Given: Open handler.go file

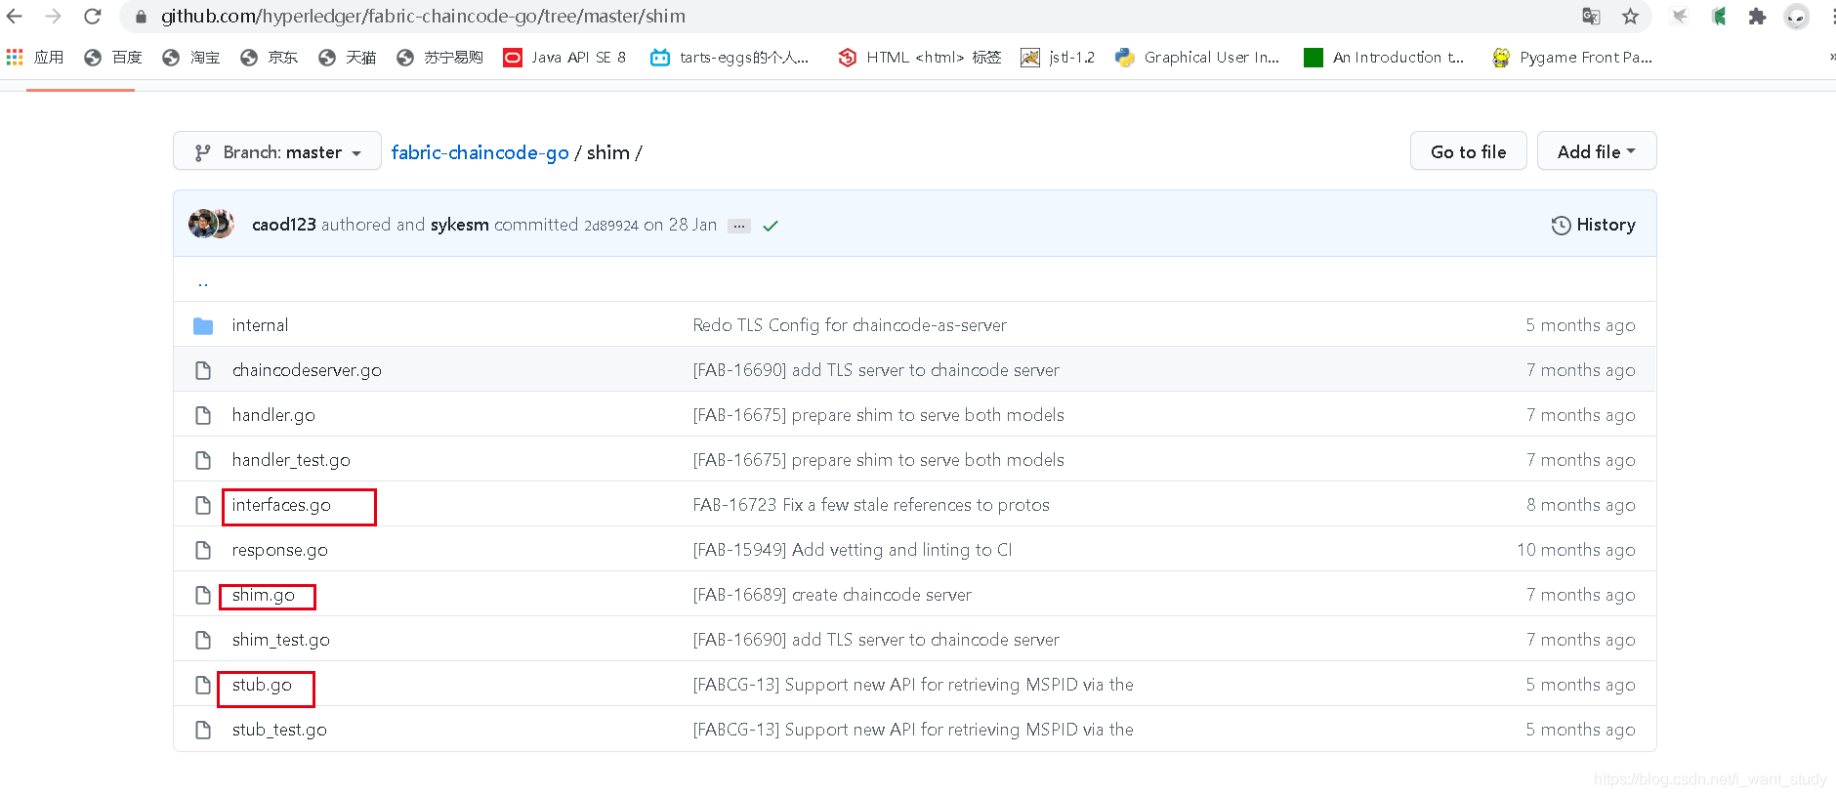Looking at the screenshot, I should point(273,415).
